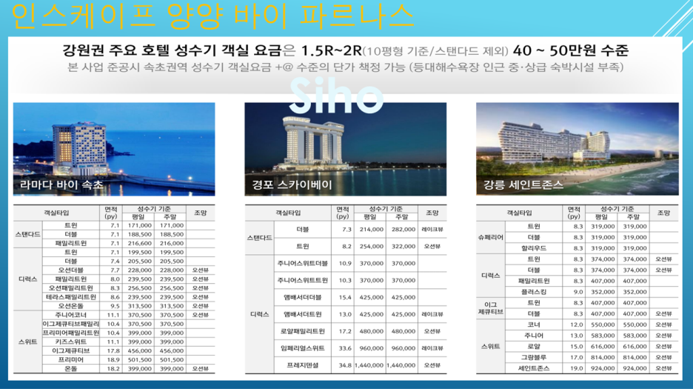Select the 코너 room type cell
The height and width of the screenshot is (389, 693).
[x=534, y=325]
